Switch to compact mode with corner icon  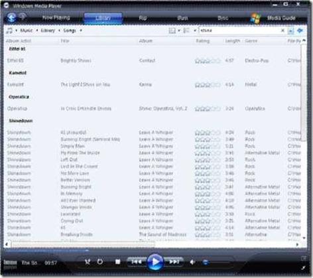[x=304, y=258]
